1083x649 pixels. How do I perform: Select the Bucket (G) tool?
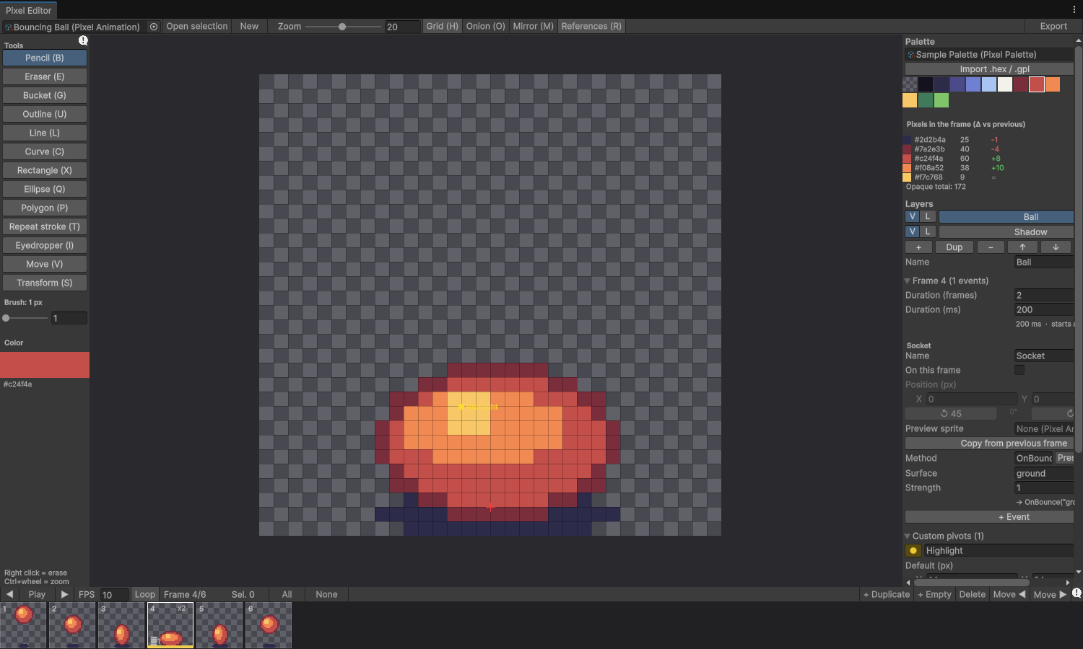45,95
